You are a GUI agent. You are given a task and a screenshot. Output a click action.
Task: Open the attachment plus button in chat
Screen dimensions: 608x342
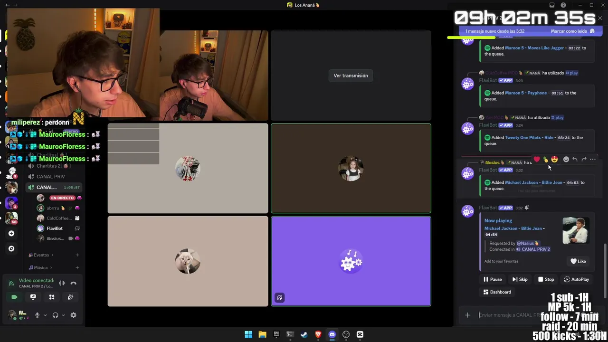pos(468,315)
